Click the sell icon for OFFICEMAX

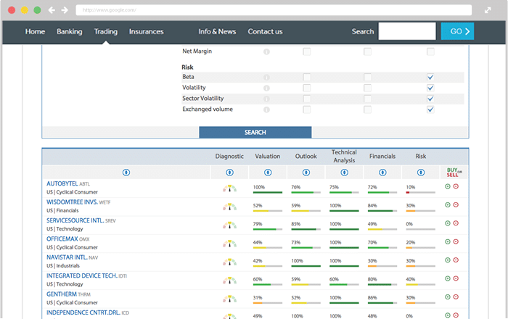pyautogui.click(x=456, y=241)
